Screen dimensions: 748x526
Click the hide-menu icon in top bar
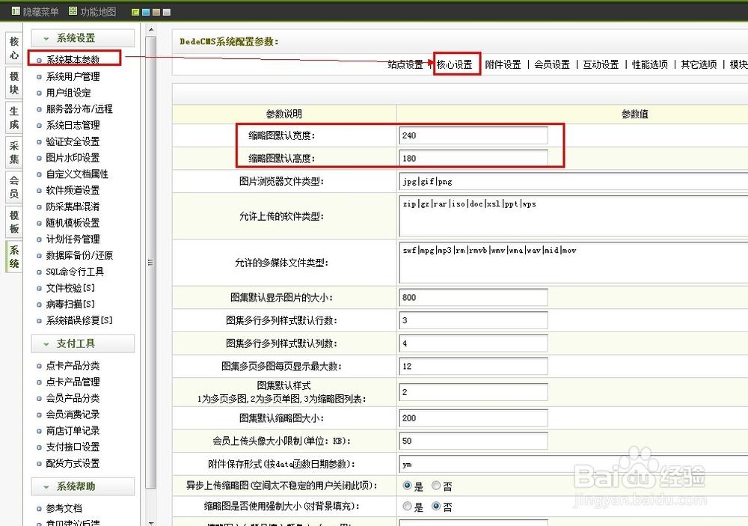[16, 11]
